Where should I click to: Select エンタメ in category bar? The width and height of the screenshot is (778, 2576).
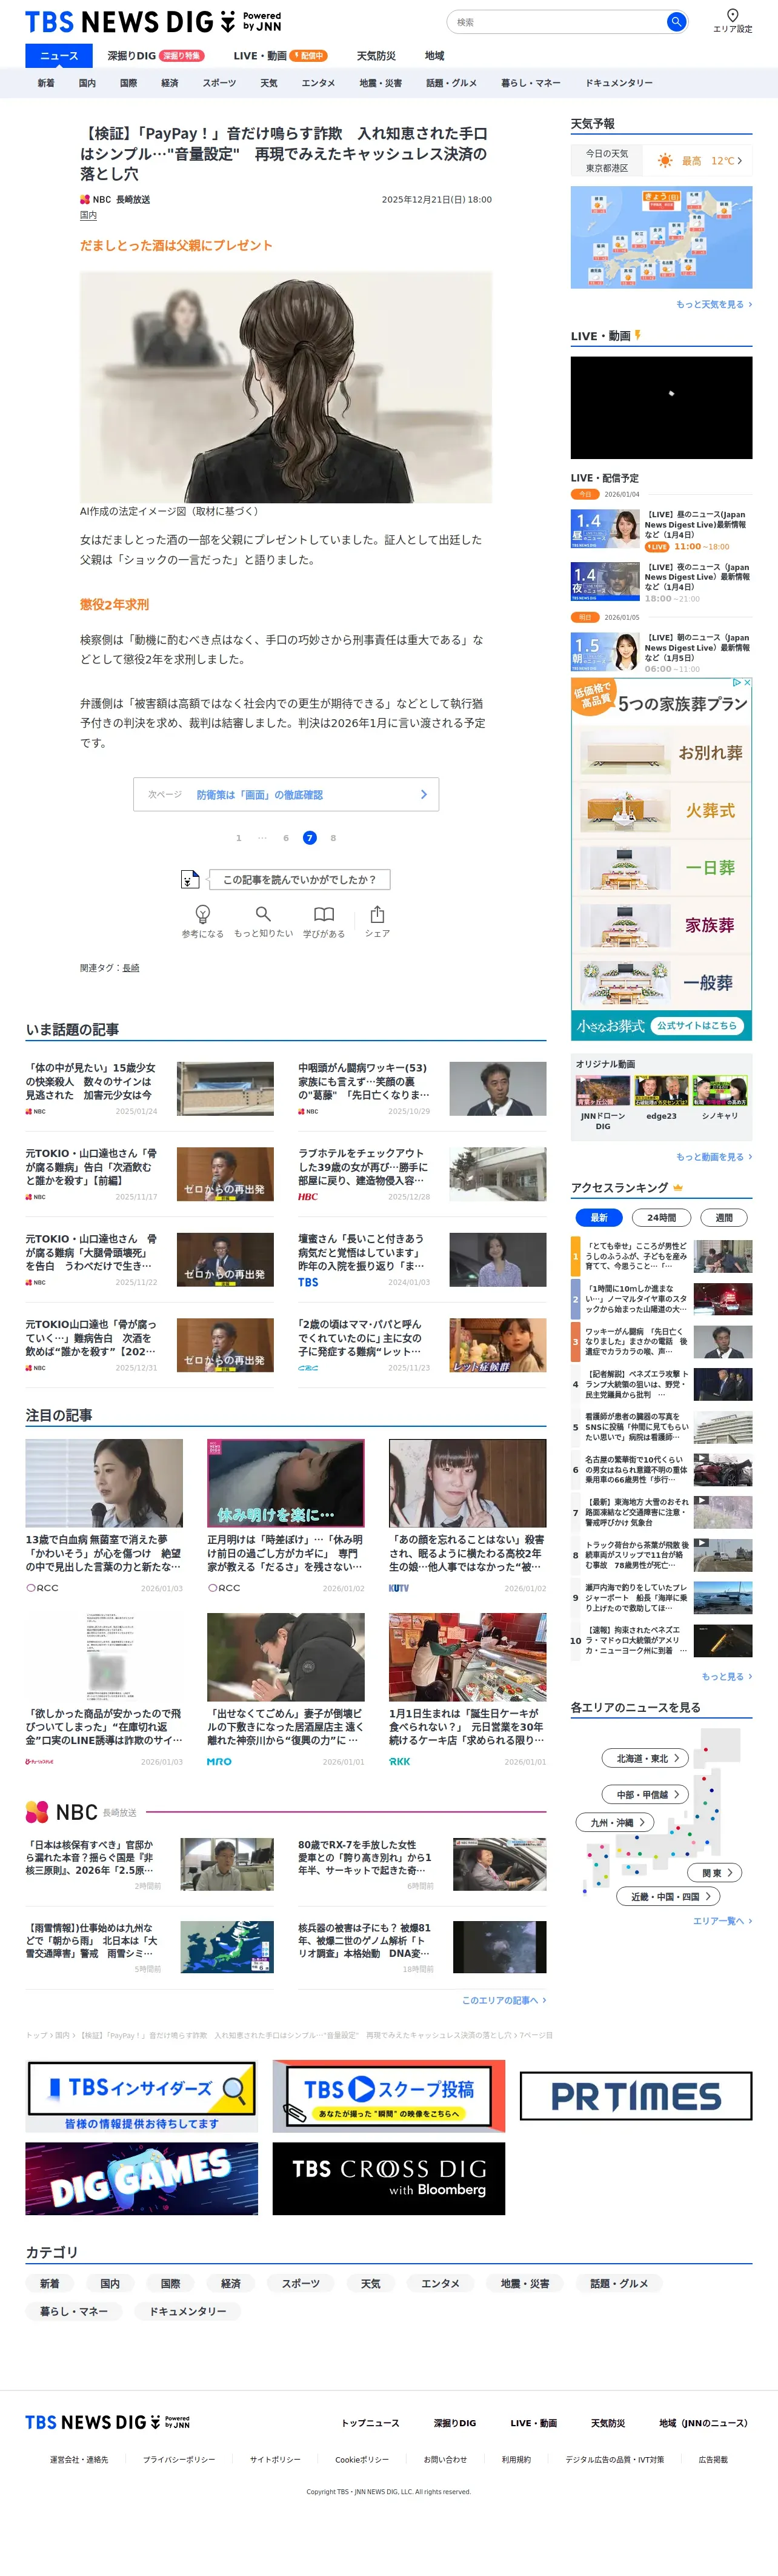tap(319, 83)
